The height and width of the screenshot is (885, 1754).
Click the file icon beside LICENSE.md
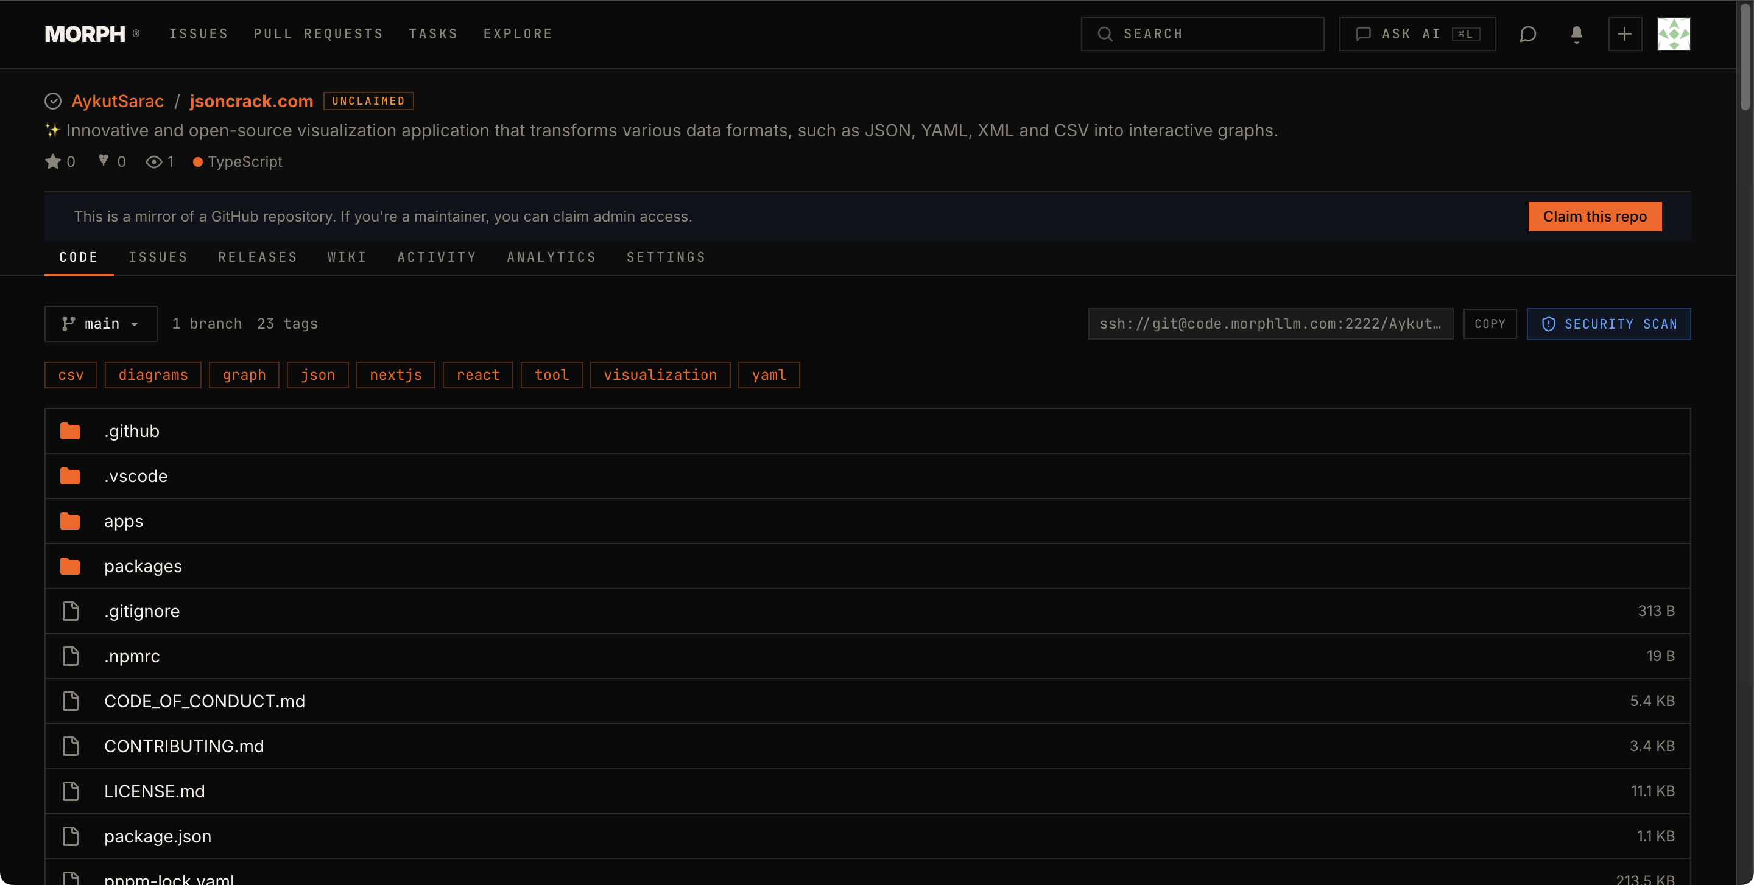click(70, 791)
